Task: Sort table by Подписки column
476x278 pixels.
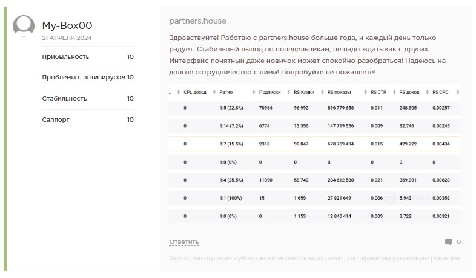Action: [269, 92]
